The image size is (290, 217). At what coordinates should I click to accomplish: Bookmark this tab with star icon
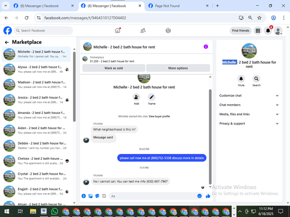pos(259,18)
